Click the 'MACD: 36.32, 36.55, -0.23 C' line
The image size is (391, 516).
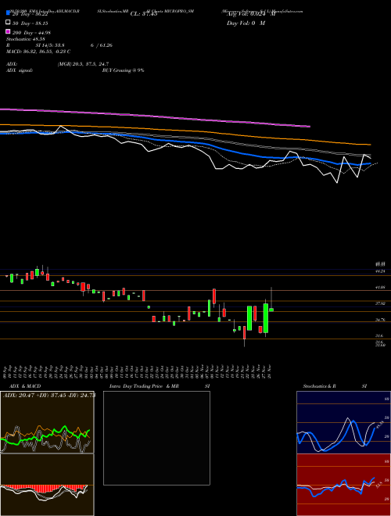coord(38,52)
